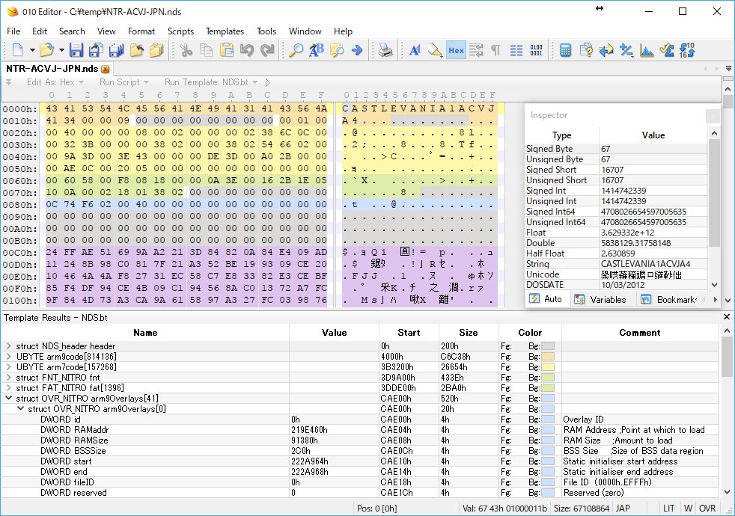Viewport: 735px width, 516px height.
Task: Toggle the word wrap icon
Action: pyautogui.click(x=476, y=50)
